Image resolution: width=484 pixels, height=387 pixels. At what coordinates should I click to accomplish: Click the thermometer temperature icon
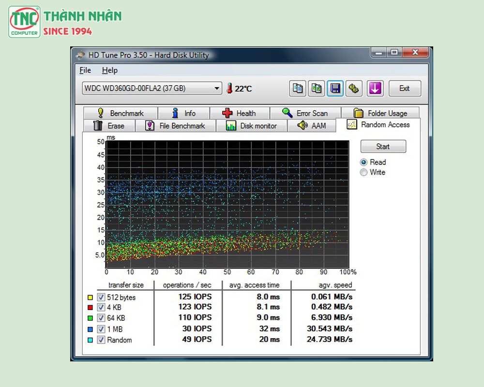pos(229,88)
